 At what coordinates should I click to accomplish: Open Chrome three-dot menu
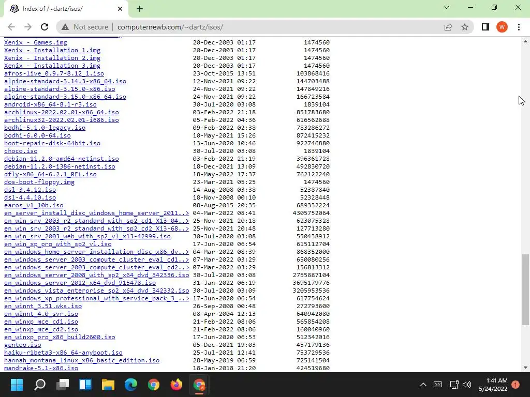pos(519,27)
